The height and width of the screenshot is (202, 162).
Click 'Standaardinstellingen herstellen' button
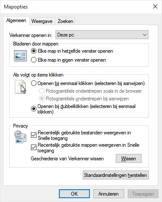(116, 175)
